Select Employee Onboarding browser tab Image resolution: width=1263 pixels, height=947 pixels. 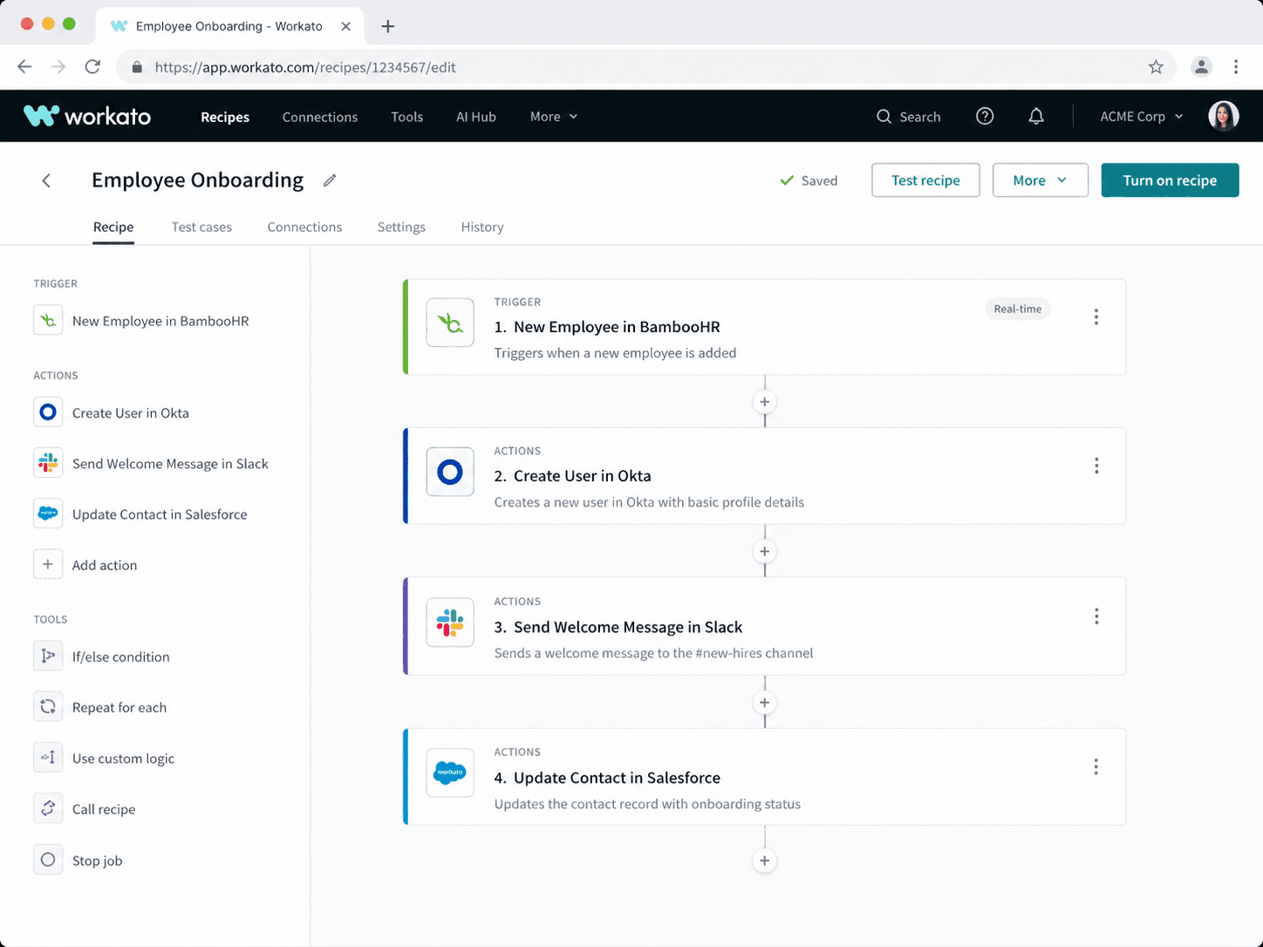point(230,26)
